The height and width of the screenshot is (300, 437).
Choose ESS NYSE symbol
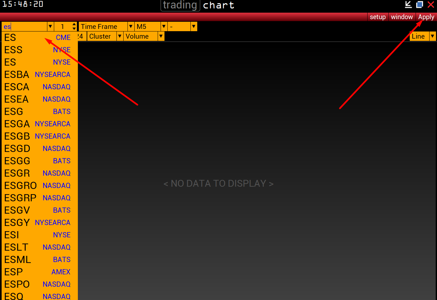[x=37, y=50]
